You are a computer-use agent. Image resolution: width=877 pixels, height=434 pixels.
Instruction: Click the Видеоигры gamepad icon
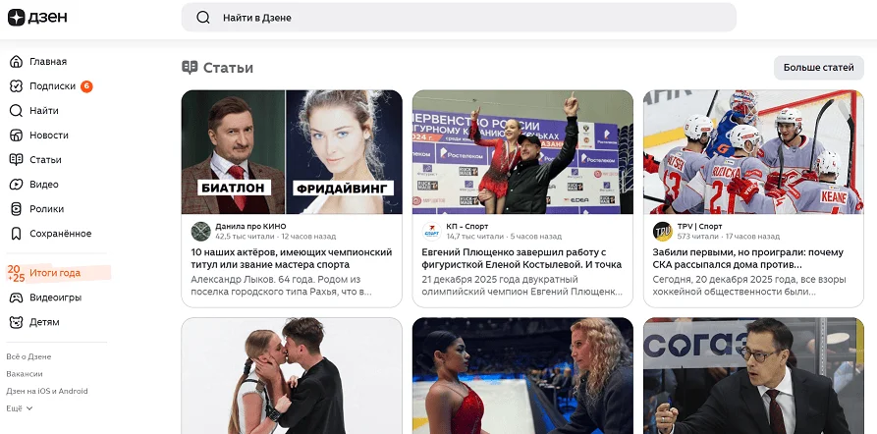[x=16, y=298]
